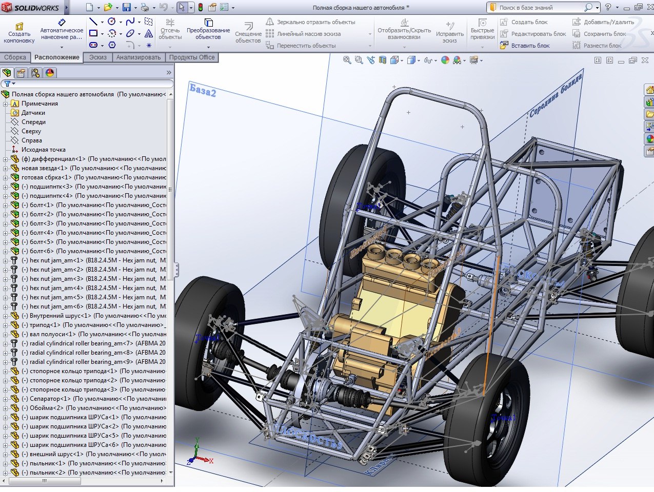Open the ConfigurationManager tab icon

pyautogui.click(x=35, y=73)
